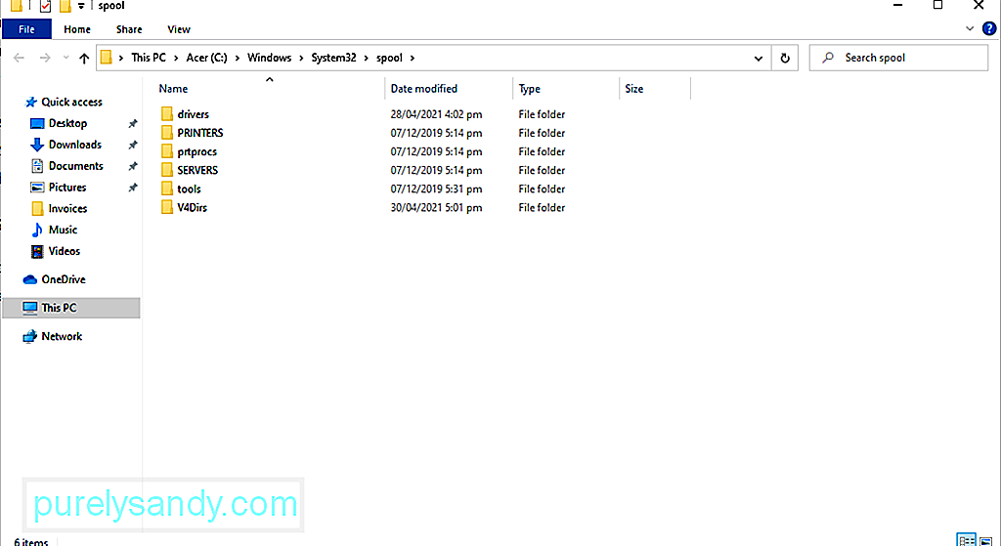The width and height of the screenshot is (1001, 546).
Task: Click the New folder quick access icon
Action: [x=65, y=6]
